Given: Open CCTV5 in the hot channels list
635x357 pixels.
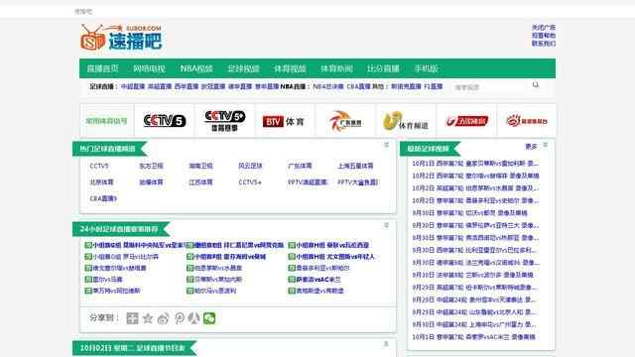Looking at the screenshot, I should click(x=99, y=166).
